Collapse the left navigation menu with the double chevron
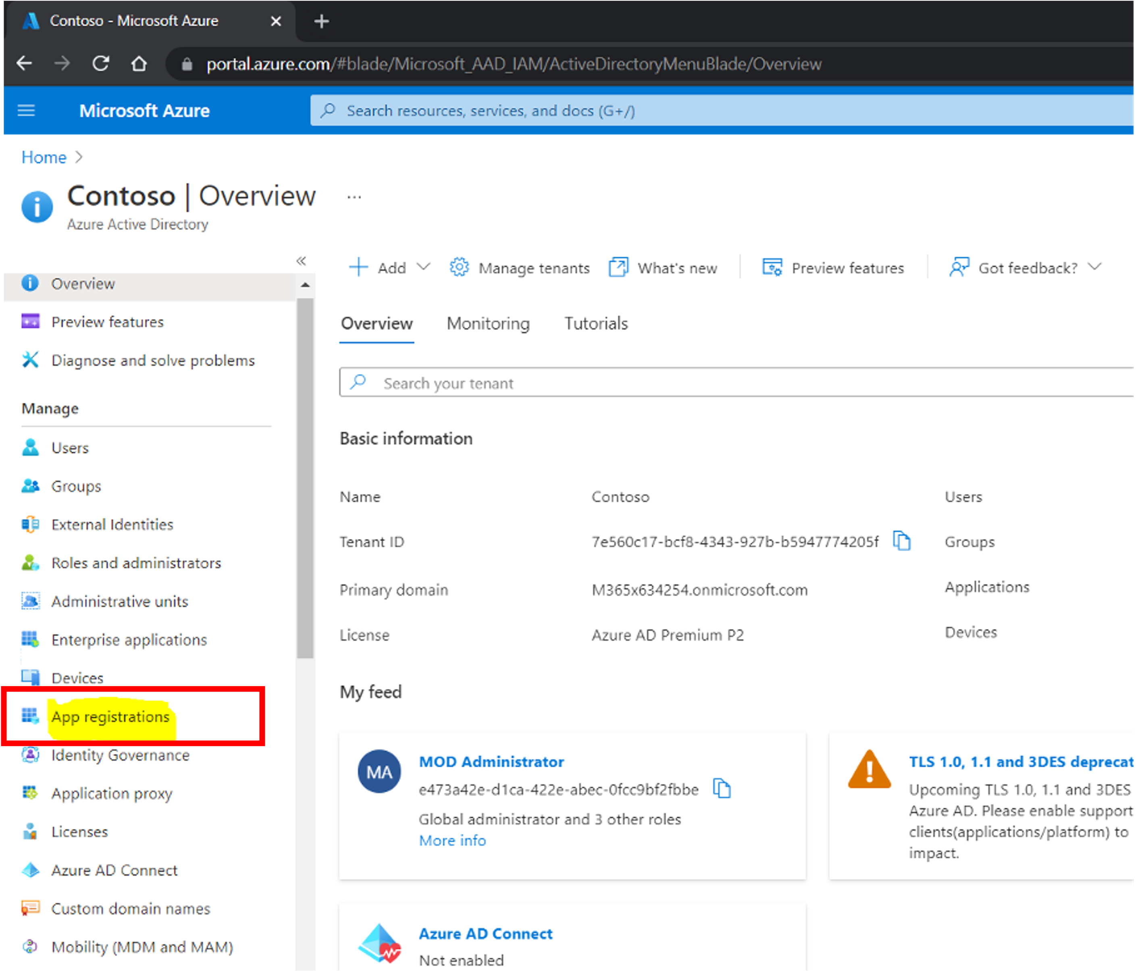This screenshot has width=1136, height=971. [x=301, y=261]
